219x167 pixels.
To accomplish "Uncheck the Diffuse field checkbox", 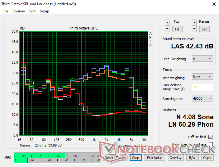I will [x=210, y=137].
